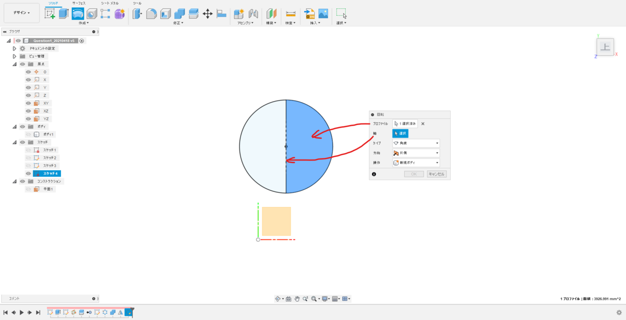Click the キャンセル button in dialog
The width and height of the screenshot is (626, 320).
click(437, 174)
